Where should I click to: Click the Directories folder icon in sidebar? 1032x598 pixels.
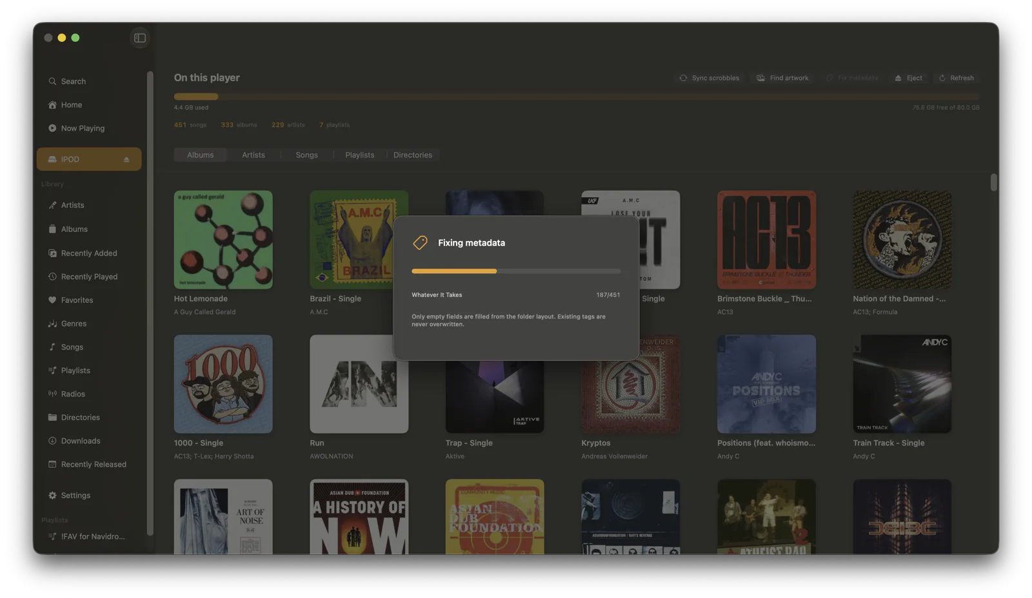pyautogui.click(x=52, y=418)
